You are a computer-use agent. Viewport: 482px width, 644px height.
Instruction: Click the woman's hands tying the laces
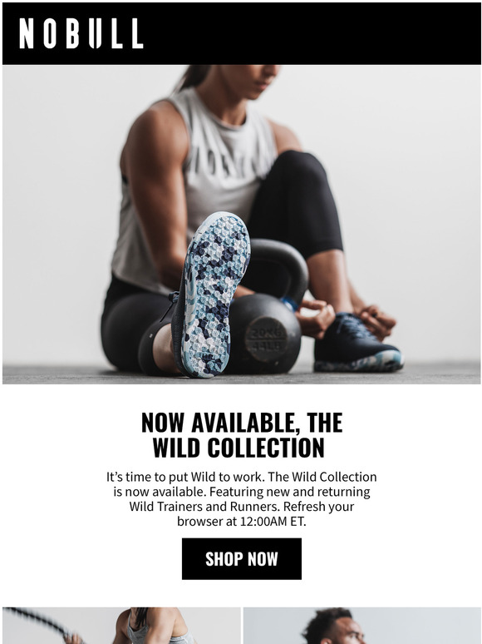coord(345,320)
